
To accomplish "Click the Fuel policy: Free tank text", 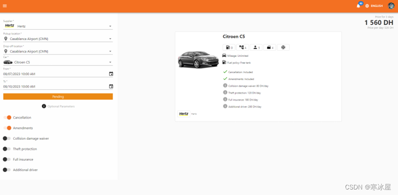I will [x=239, y=63].
